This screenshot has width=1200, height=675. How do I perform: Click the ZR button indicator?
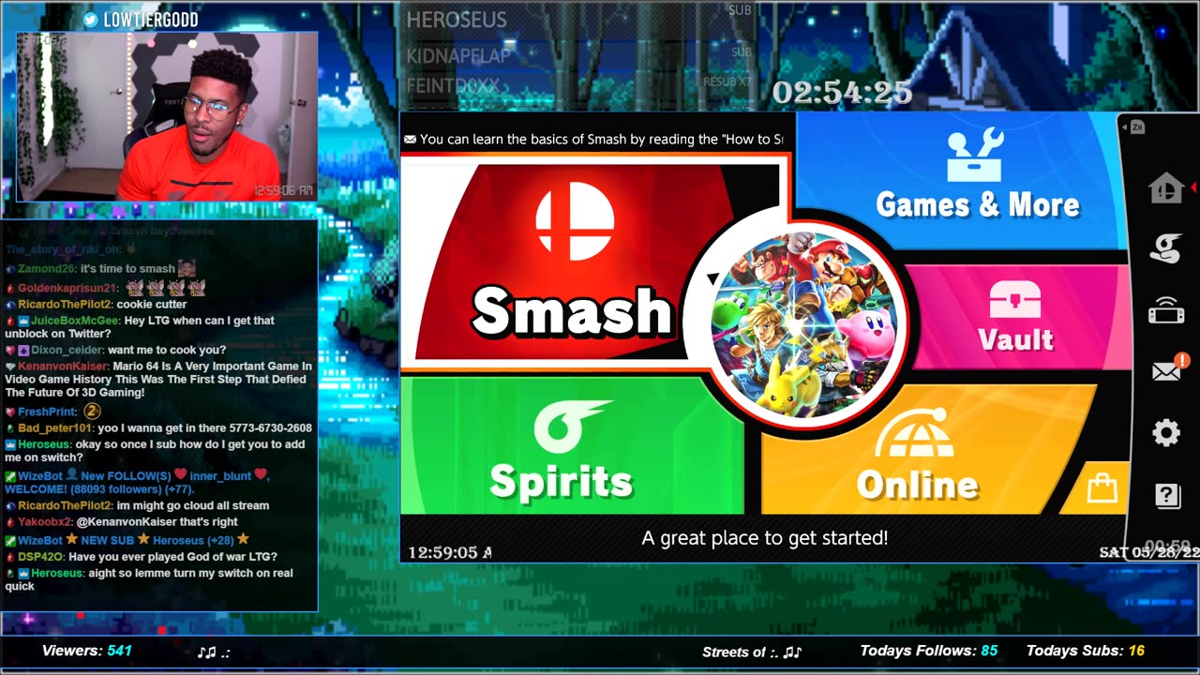pyautogui.click(x=1137, y=127)
